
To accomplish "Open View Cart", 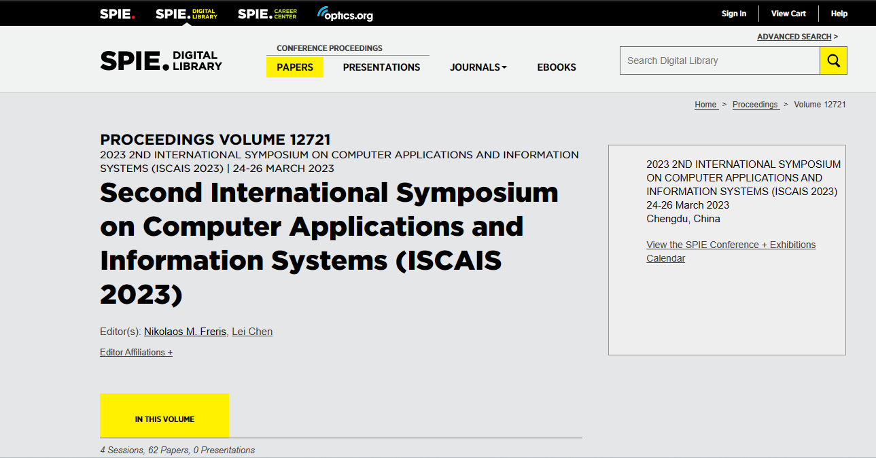I will [788, 14].
